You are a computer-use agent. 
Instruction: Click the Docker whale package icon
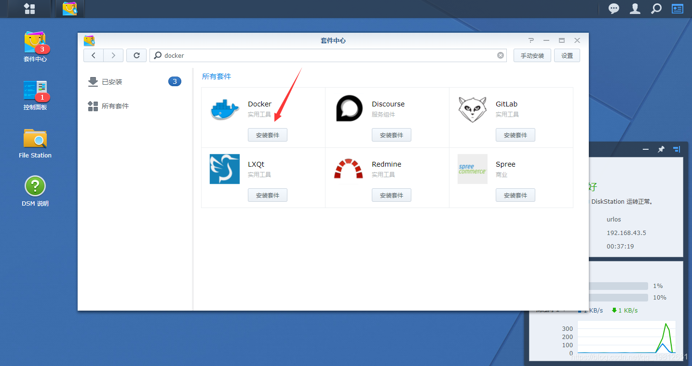click(x=225, y=109)
